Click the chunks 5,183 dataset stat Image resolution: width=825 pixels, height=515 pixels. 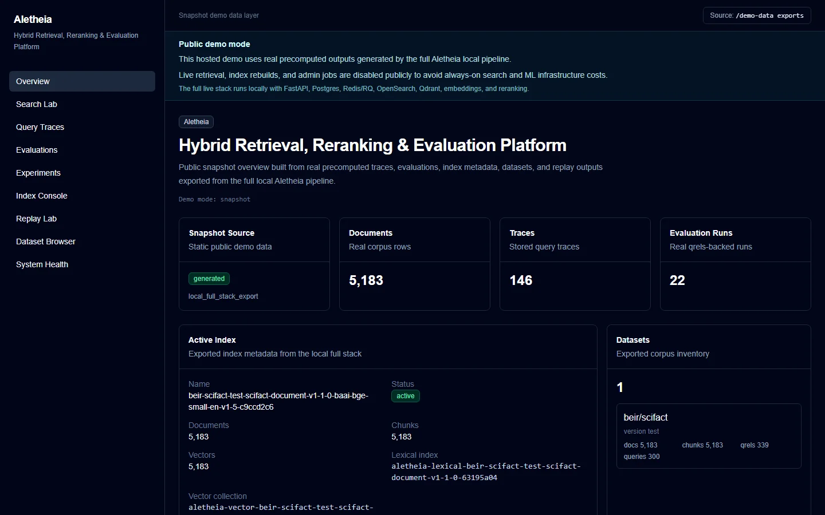pyautogui.click(x=702, y=445)
